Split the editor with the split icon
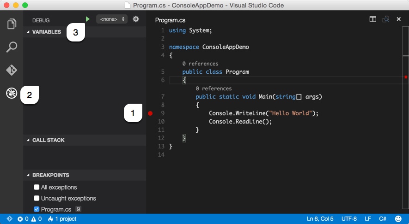This screenshot has width=409, height=224. (373, 19)
